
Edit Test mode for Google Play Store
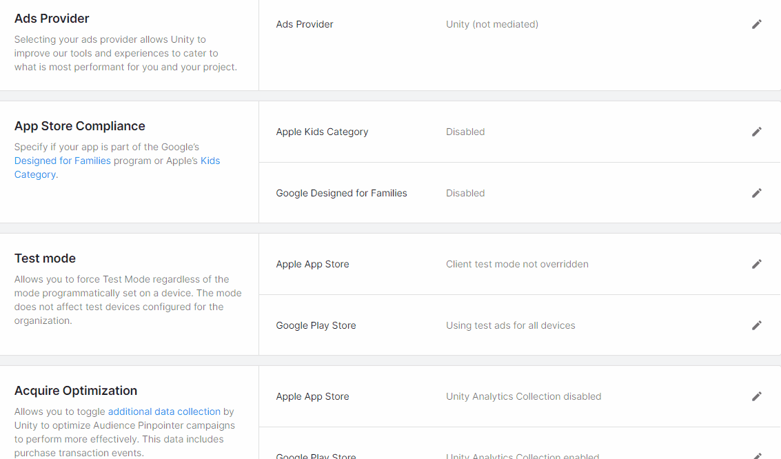point(756,325)
